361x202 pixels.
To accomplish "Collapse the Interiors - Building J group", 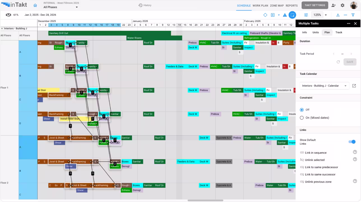I will tap(2, 29).
